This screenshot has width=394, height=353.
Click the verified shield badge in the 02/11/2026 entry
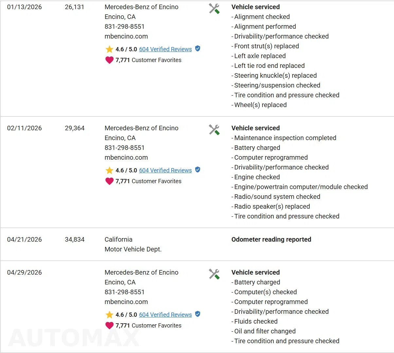pyautogui.click(x=197, y=170)
